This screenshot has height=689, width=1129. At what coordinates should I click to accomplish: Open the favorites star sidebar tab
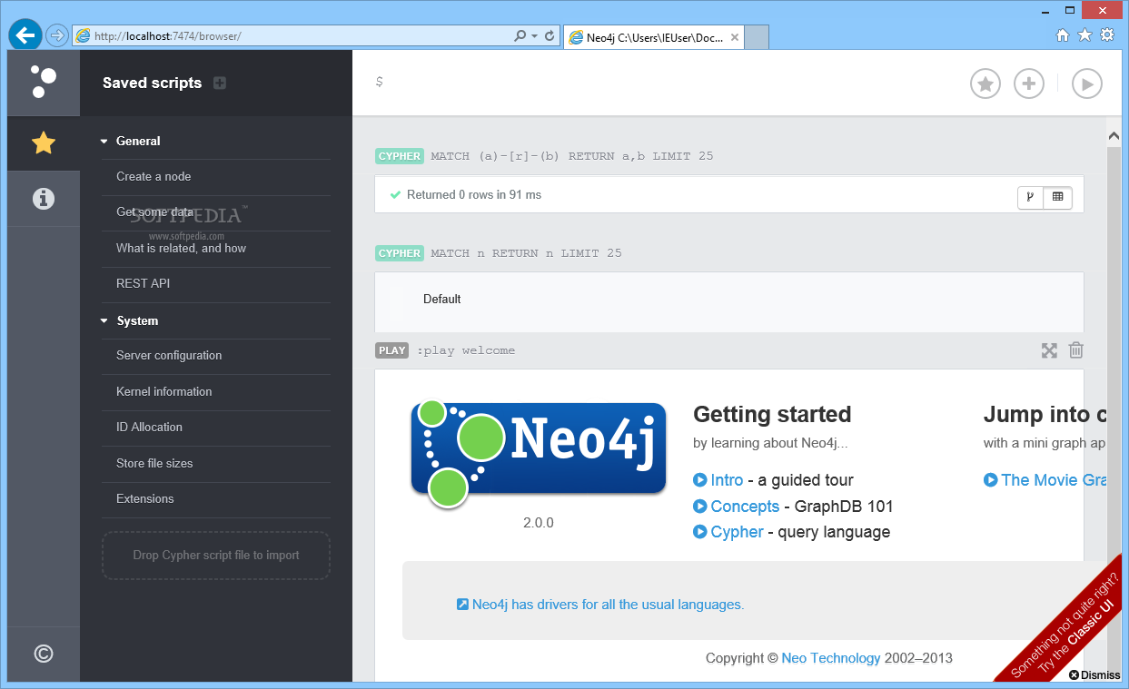coord(43,143)
